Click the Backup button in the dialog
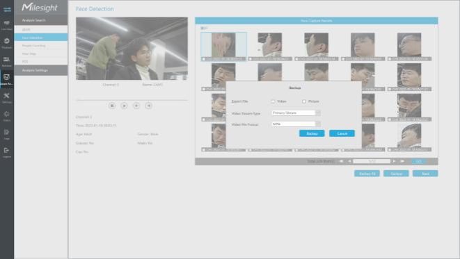 (312, 133)
